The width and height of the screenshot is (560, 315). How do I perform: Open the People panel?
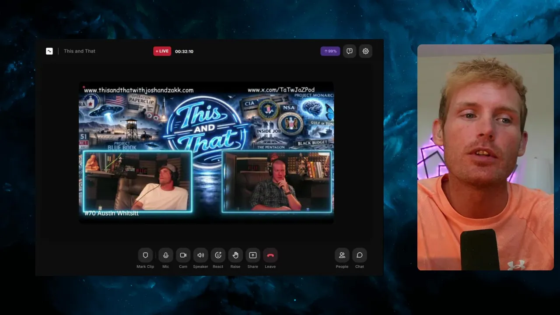(342, 255)
